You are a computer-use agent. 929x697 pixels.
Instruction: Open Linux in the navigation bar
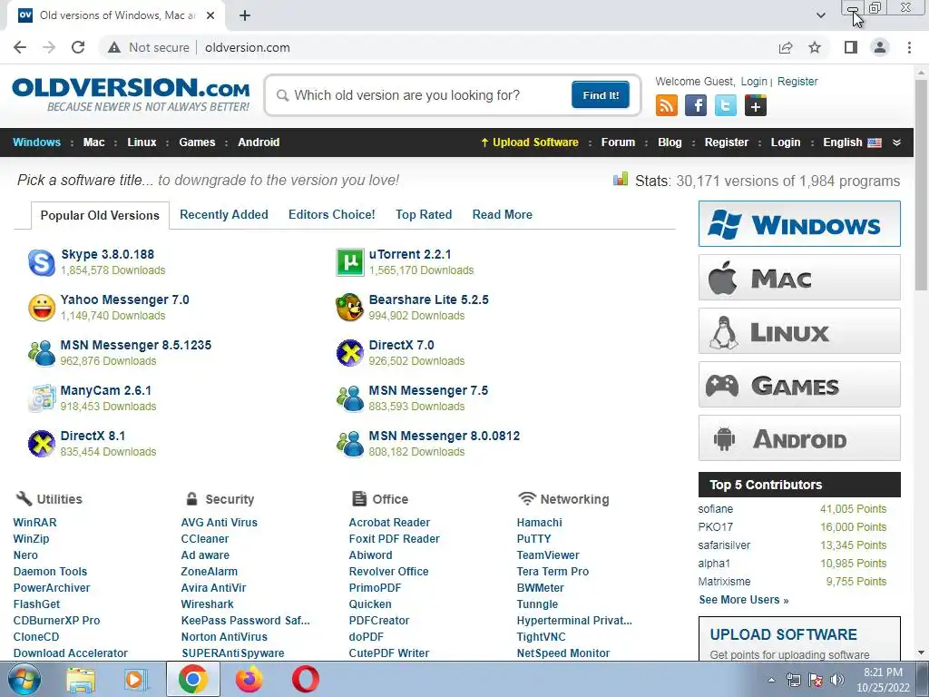(x=142, y=142)
